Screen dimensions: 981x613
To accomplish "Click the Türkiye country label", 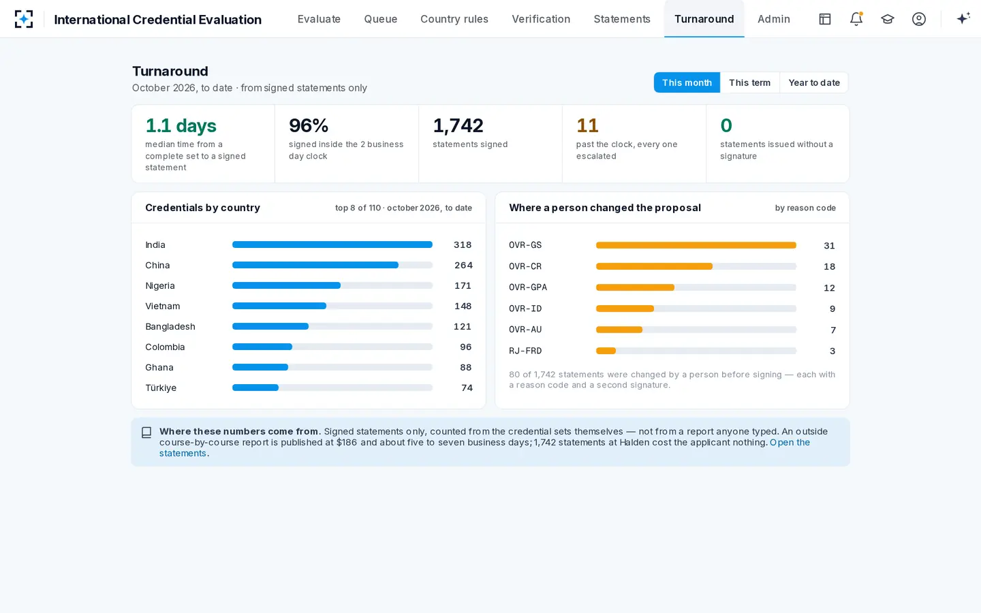I will tap(161, 388).
